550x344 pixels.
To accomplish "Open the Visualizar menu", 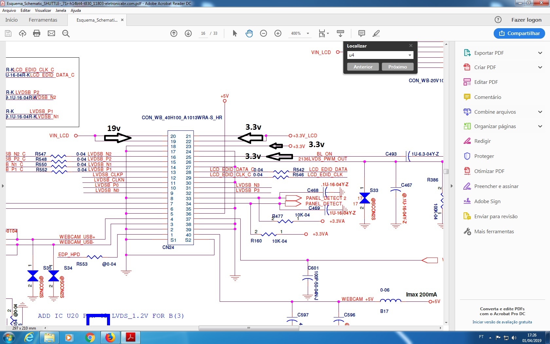I will [43, 10].
